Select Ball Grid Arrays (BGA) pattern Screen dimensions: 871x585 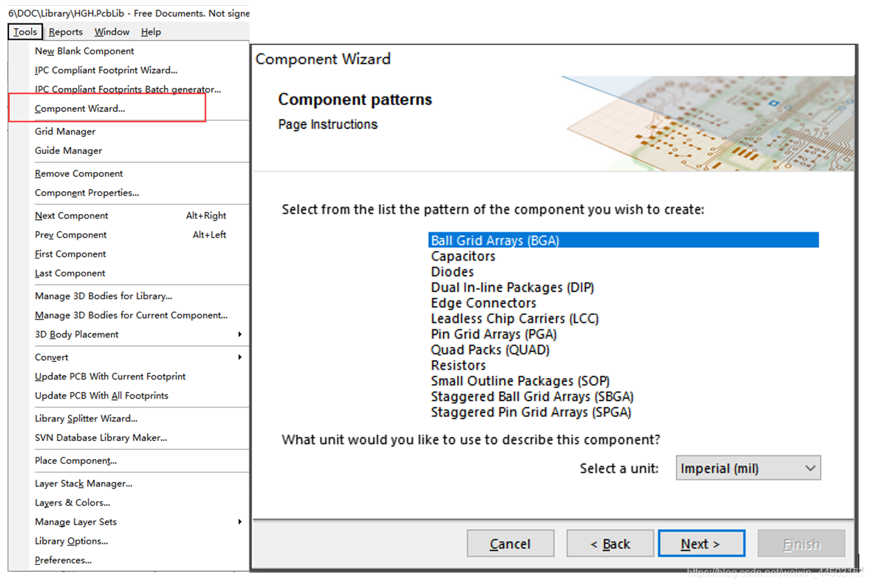click(495, 240)
